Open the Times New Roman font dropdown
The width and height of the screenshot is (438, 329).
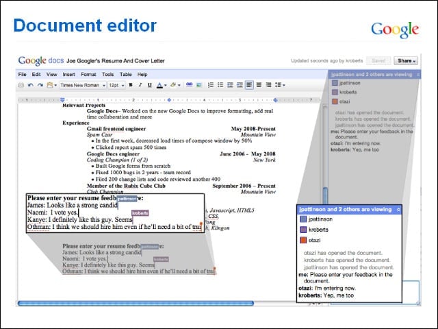(83, 85)
